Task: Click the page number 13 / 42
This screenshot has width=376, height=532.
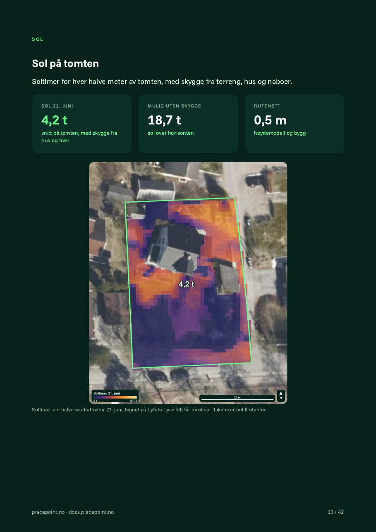Action: (x=335, y=512)
